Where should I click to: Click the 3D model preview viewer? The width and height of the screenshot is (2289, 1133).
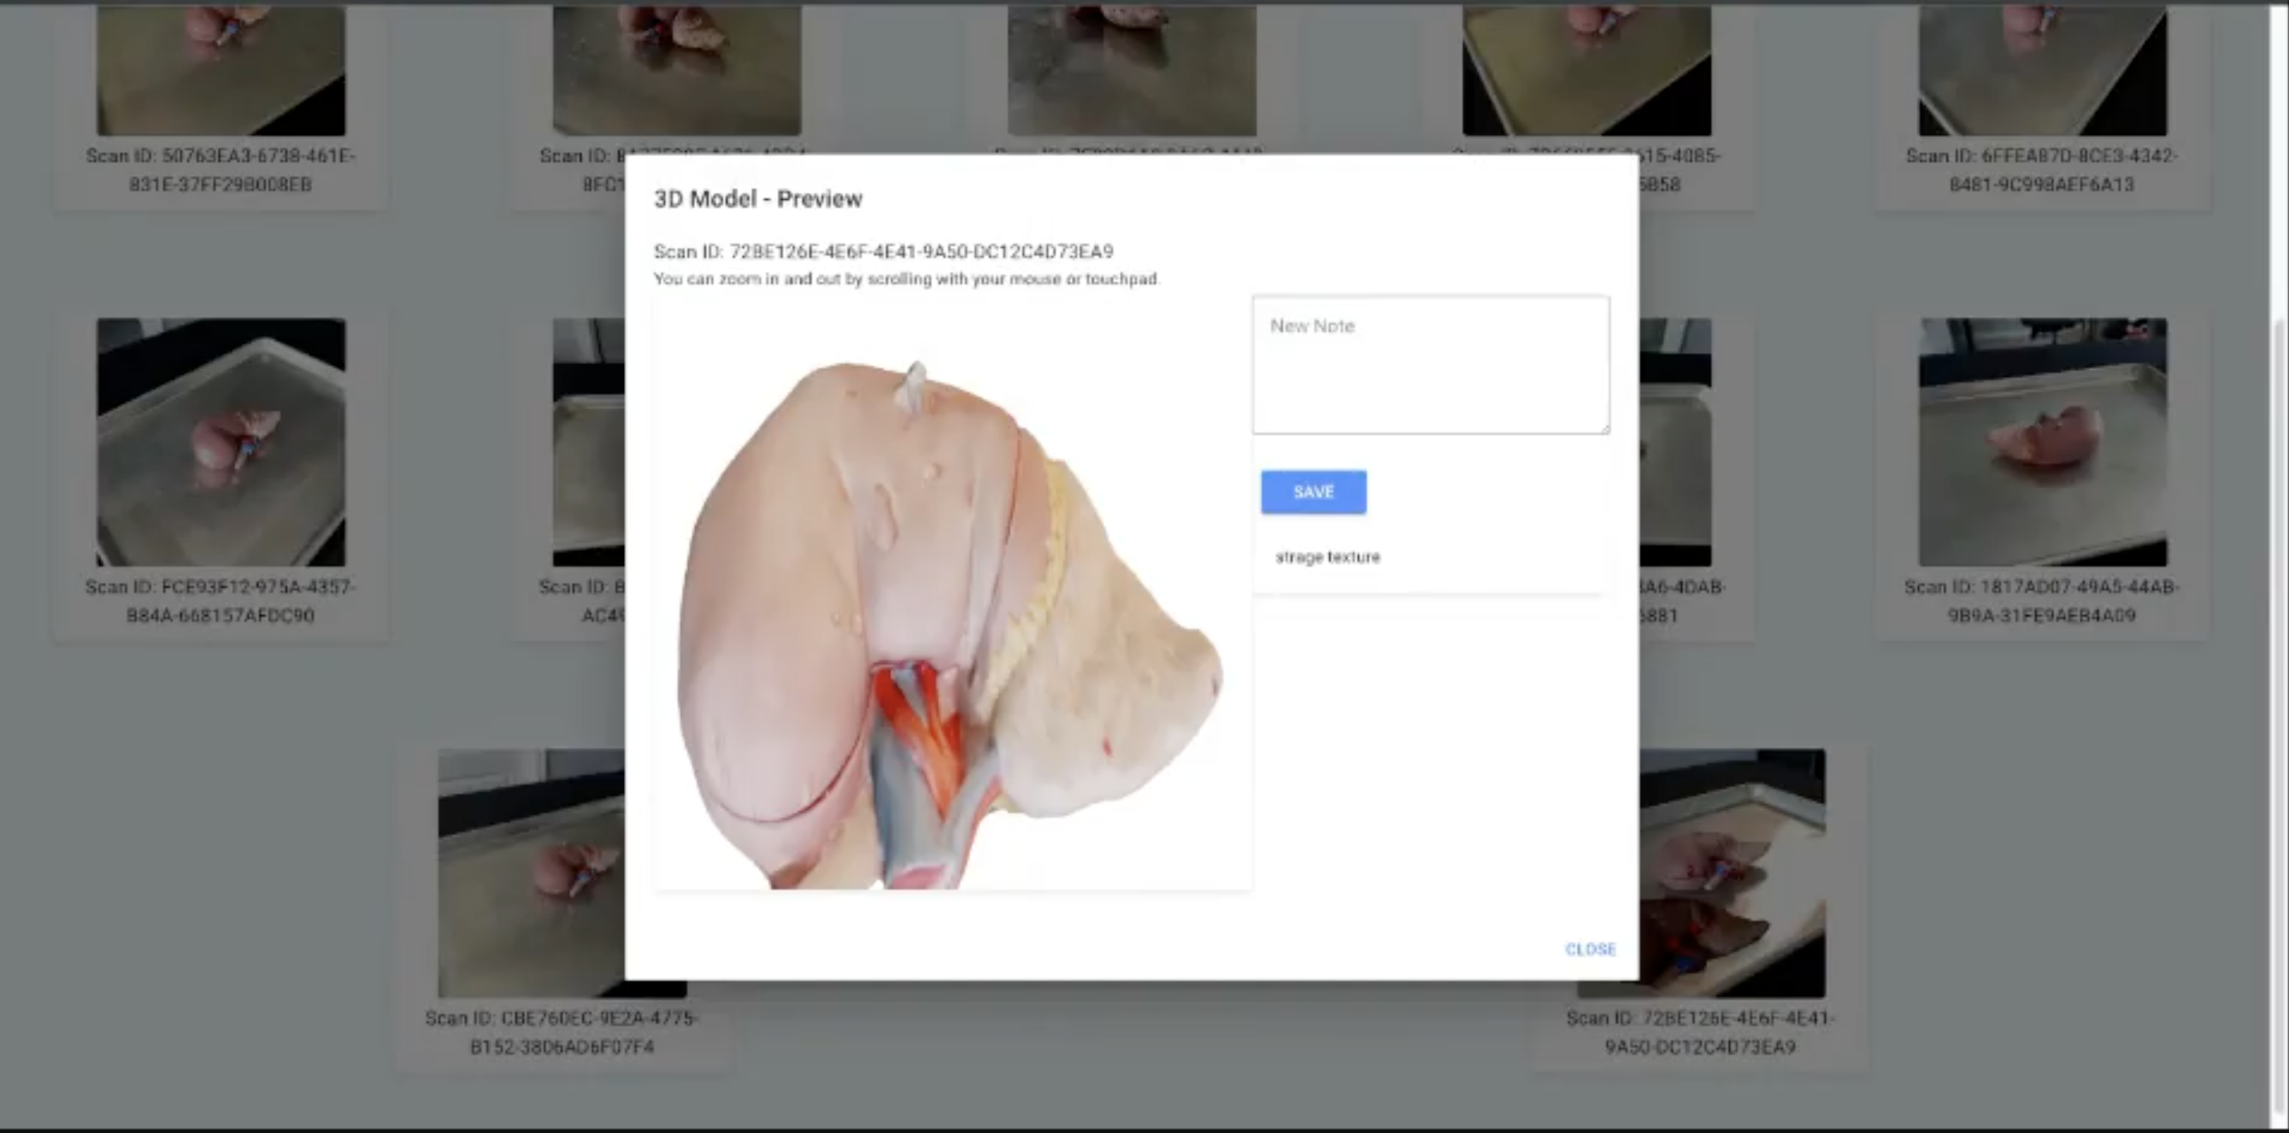(953, 596)
